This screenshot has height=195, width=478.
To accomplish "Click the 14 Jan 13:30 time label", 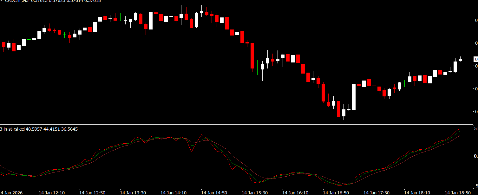I will [x=133, y=192].
